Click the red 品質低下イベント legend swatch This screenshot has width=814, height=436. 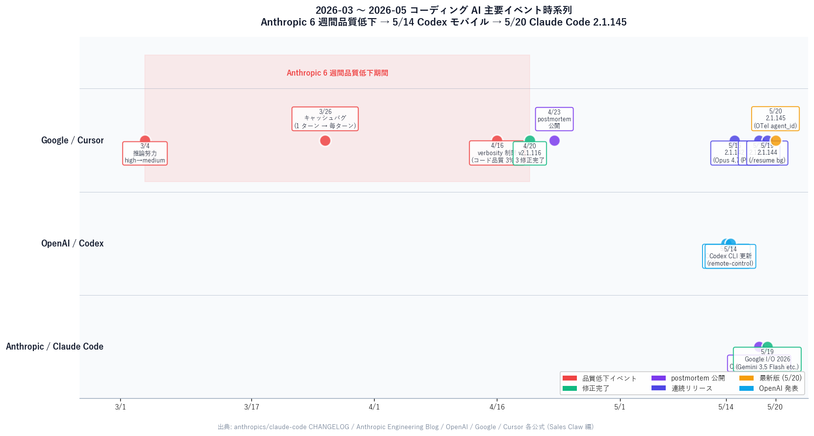570,379
